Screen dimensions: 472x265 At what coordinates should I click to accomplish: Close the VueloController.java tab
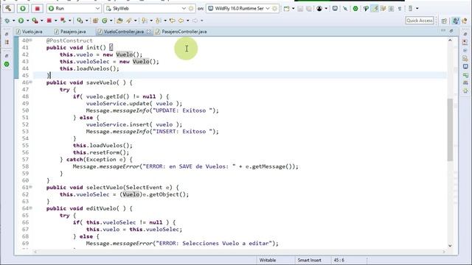pyautogui.click(x=149, y=32)
